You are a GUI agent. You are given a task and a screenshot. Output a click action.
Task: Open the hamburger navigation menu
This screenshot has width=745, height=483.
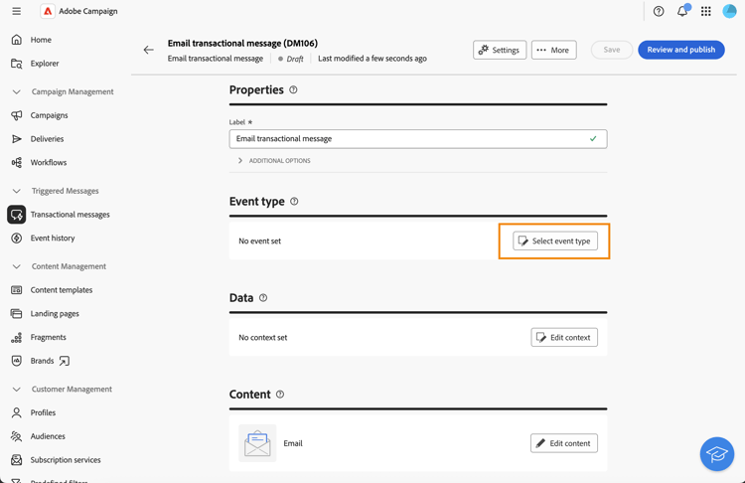click(17, 11)
